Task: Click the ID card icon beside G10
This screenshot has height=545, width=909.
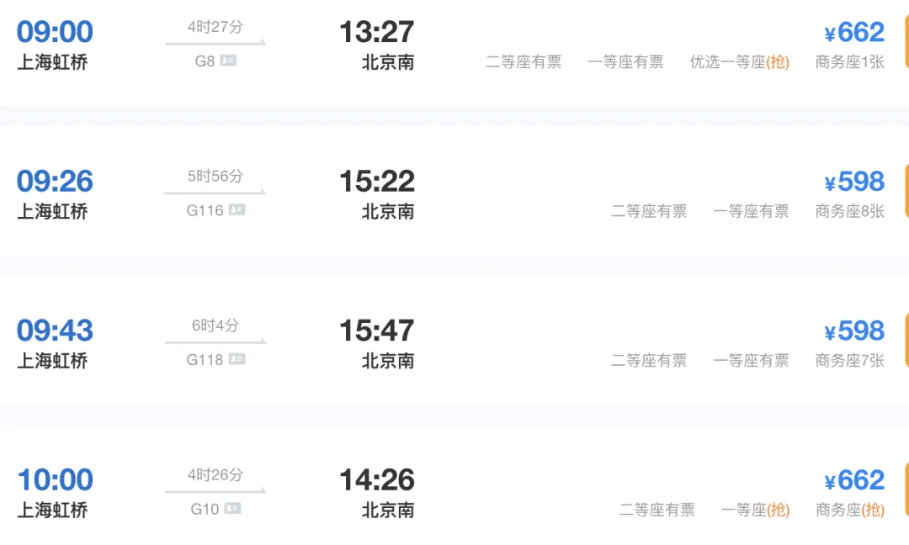Action: point(232,509)
